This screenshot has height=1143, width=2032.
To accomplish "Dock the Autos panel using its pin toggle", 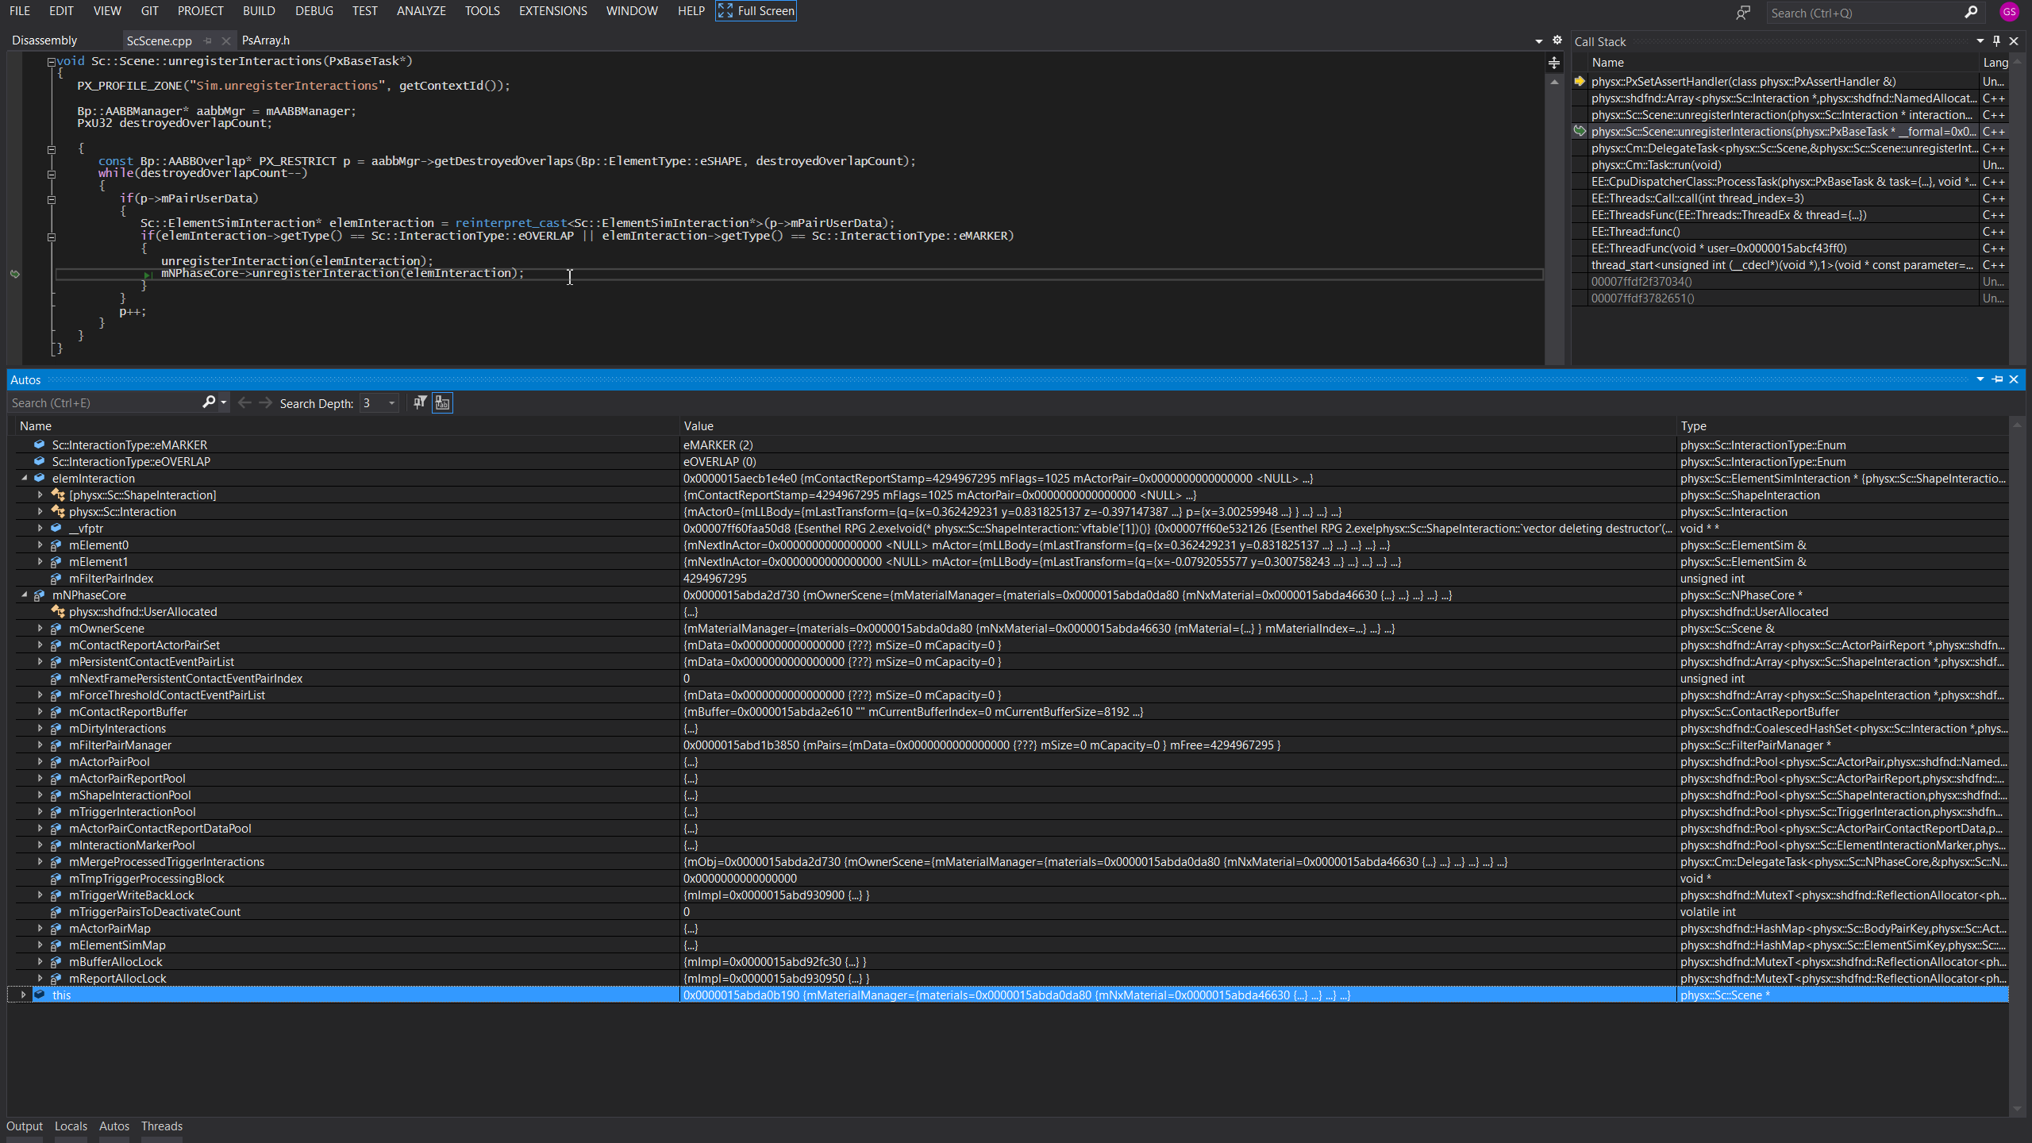I will [x=1998, y=379].
